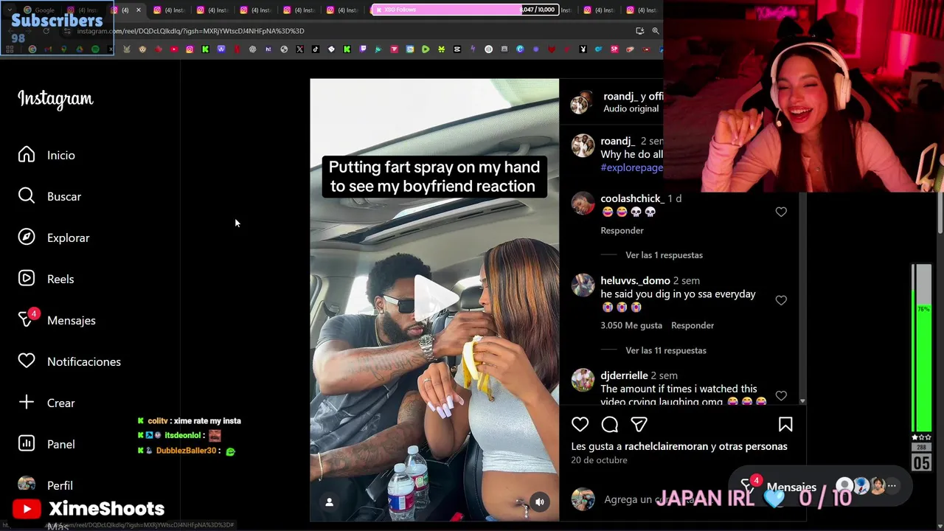The image size is (944, 531).
Task: Click the page vertical scrollbar
Action: pos(940,214)
